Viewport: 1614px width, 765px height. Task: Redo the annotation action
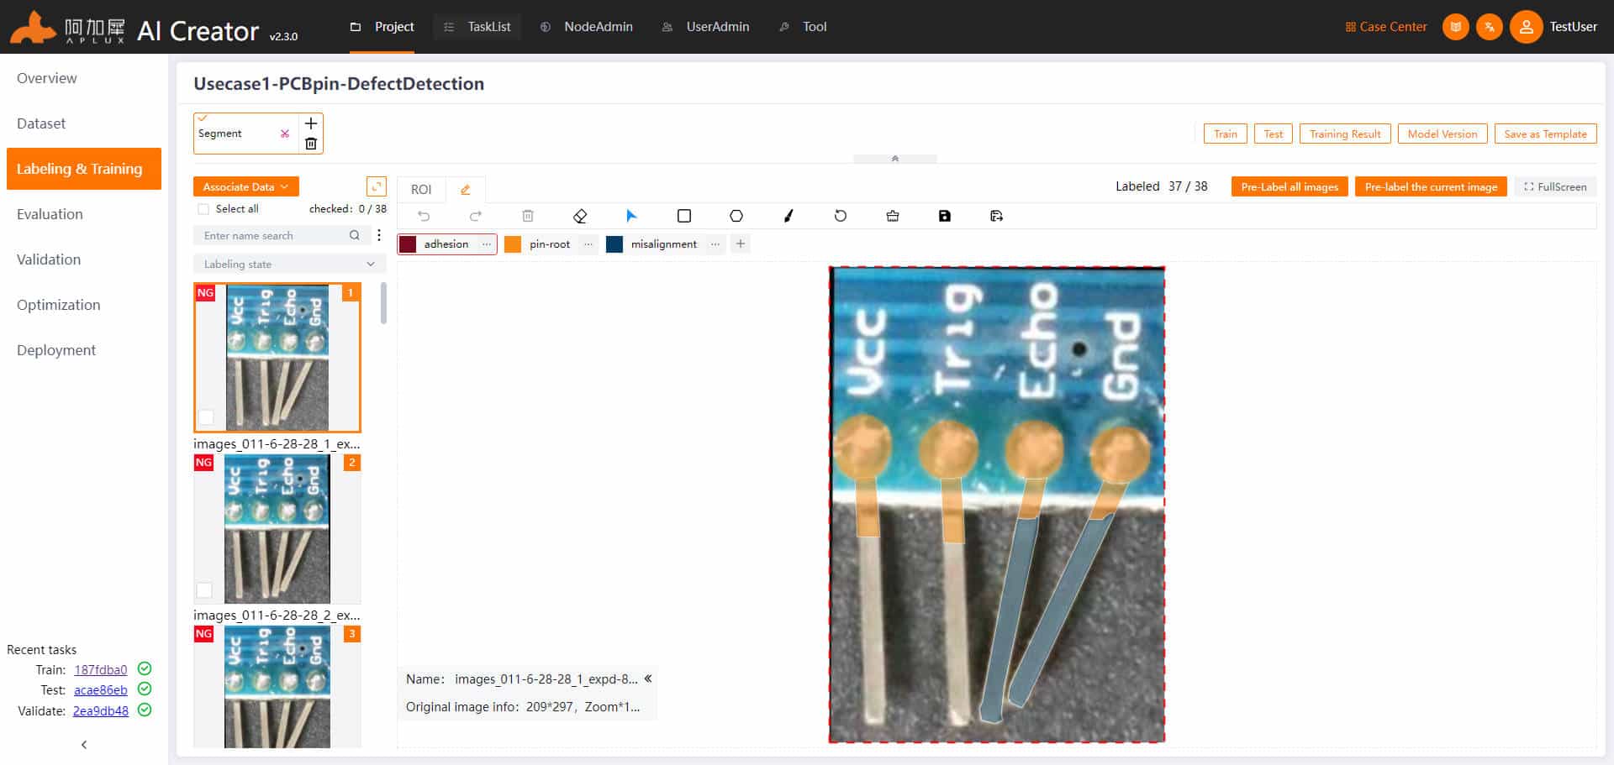(x=476, y=216)
